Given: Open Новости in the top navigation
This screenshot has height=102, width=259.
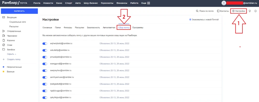Looking at the screenshot, I should [48, 3].
